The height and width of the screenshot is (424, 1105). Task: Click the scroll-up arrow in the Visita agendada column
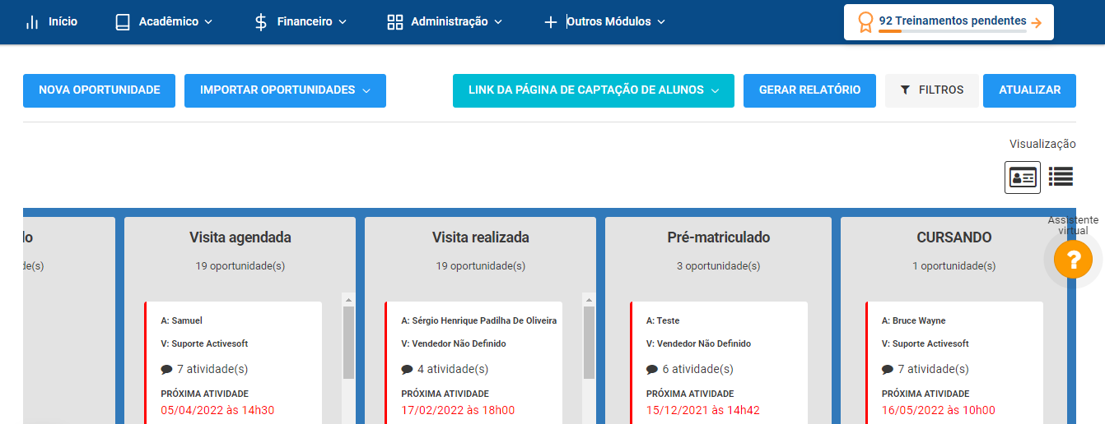(348, 300)
